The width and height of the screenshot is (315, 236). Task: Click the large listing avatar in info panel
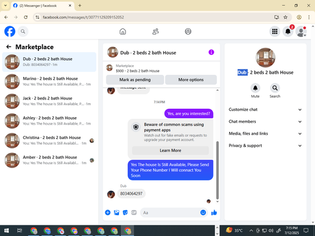(265, 57)
